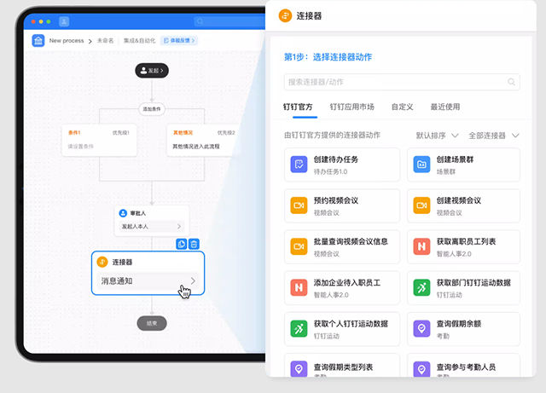
Task: Click the 结束 end node
Action: [152, 323]
